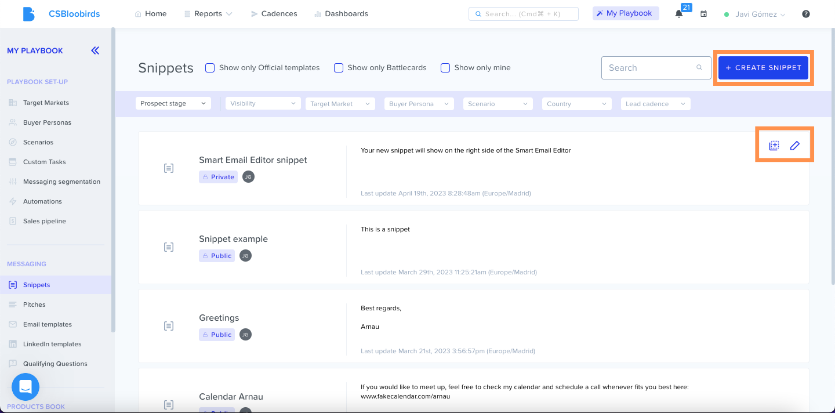Viewport: 835px width, 413px height.
Task: Duplicate the Smart Email Editor snippet
Action: pos(774,146)
